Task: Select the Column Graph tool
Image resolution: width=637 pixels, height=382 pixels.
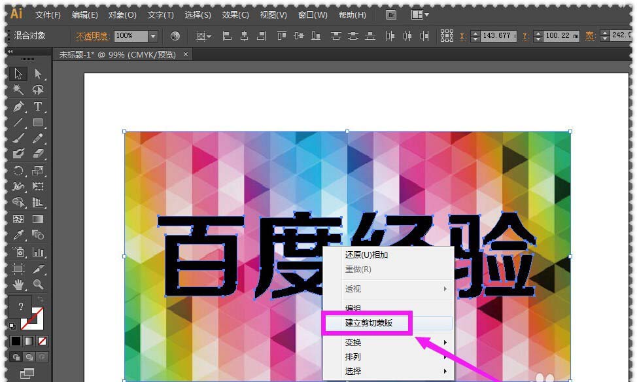Action: [38, 252]
